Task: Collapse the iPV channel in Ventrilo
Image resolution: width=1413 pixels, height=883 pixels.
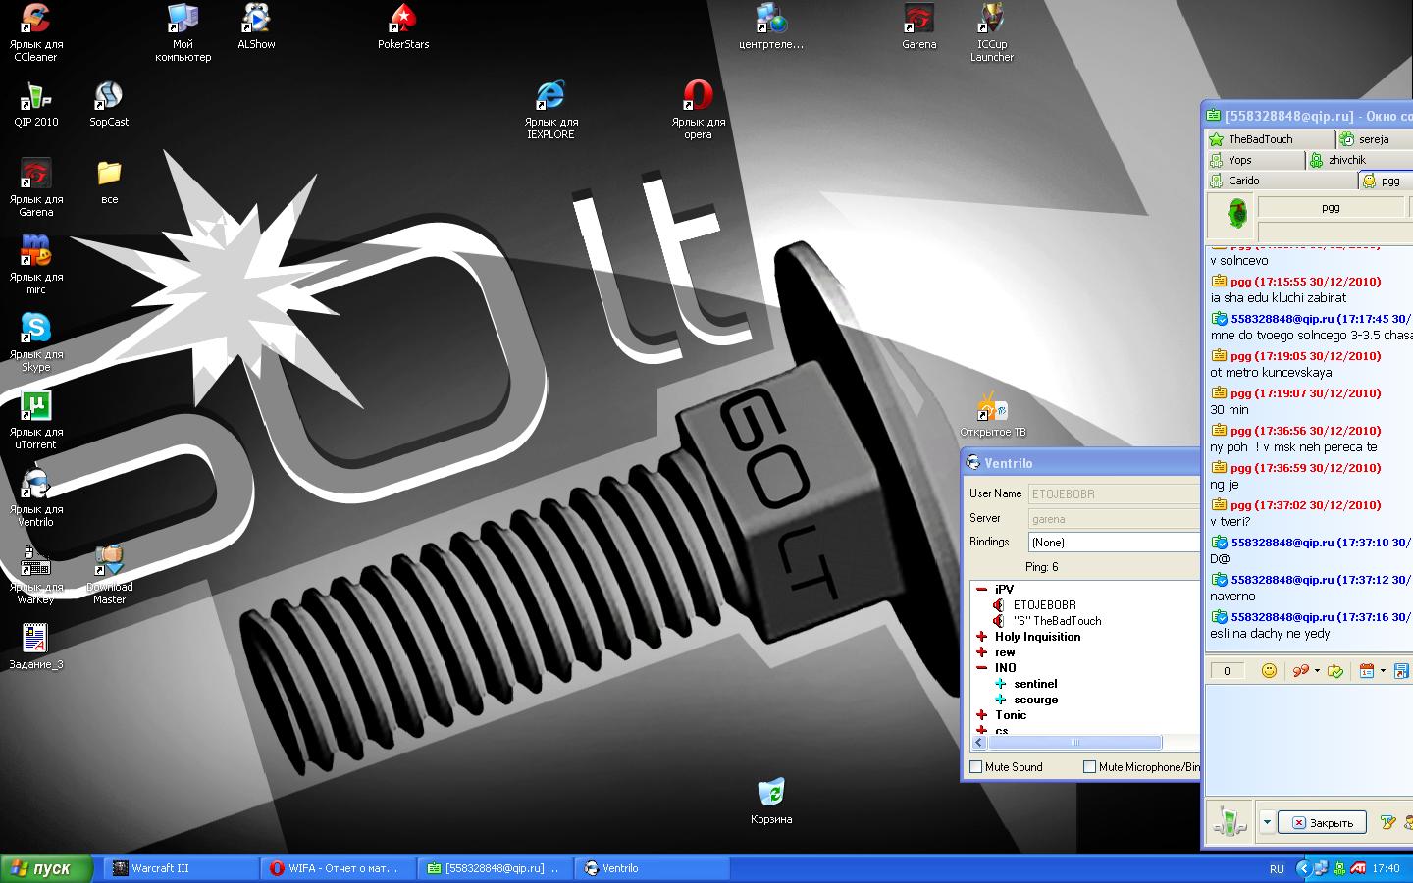Action: coord(981,590)
